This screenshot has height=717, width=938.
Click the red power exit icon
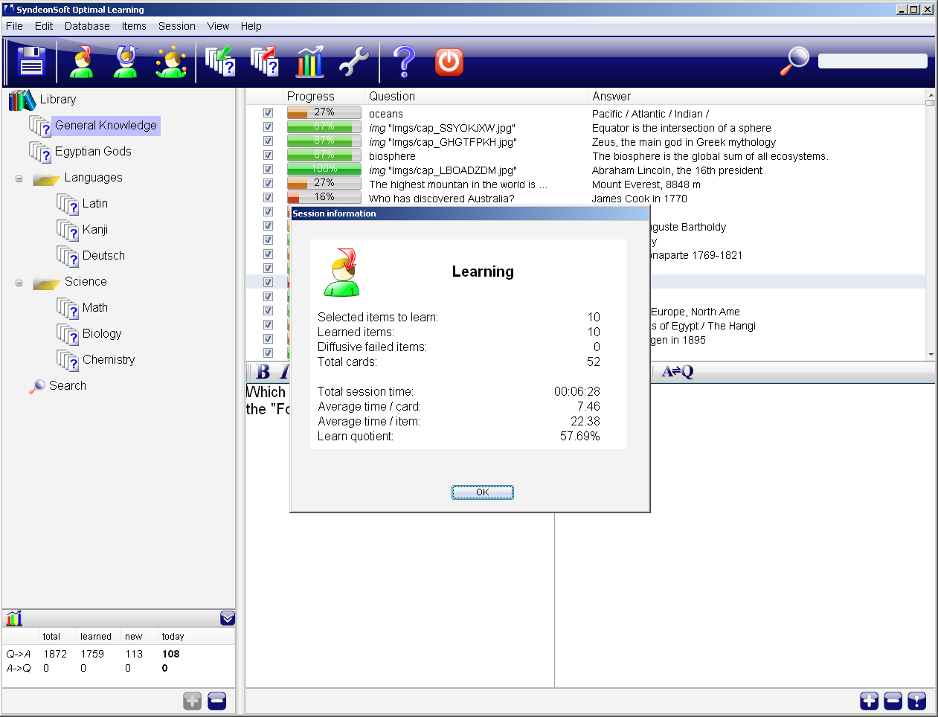pyautogui.click(x=449, y=62)
